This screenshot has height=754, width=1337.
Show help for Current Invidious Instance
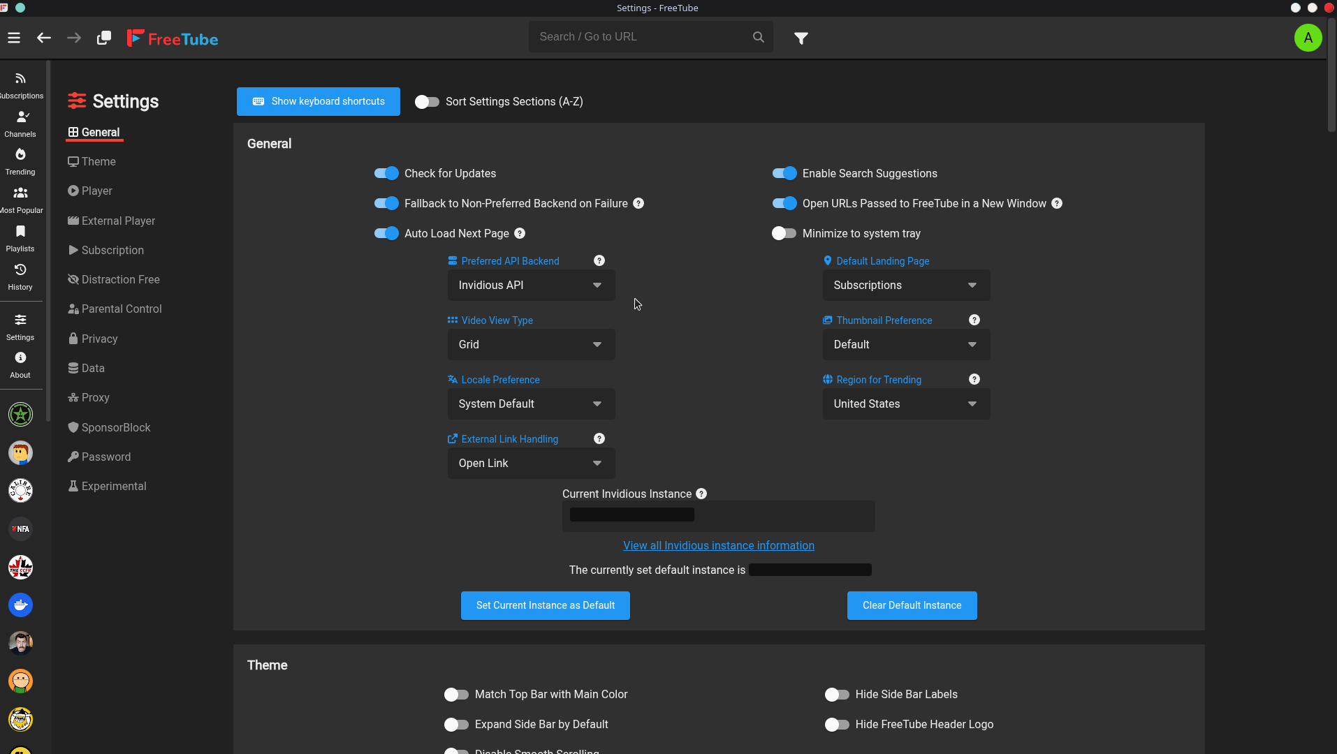(x=701, y=494)
